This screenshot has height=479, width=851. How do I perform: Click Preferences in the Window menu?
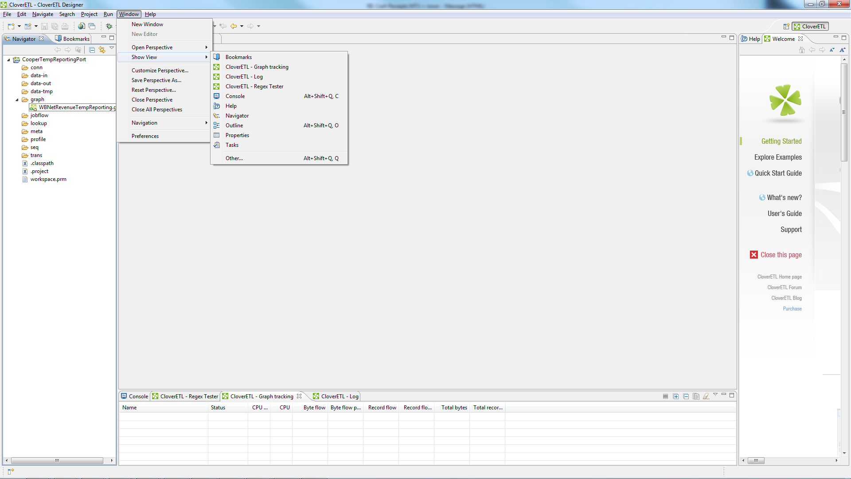coord(164,136)
